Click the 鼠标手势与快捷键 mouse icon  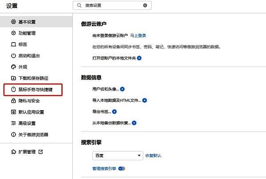coord(13,89)
